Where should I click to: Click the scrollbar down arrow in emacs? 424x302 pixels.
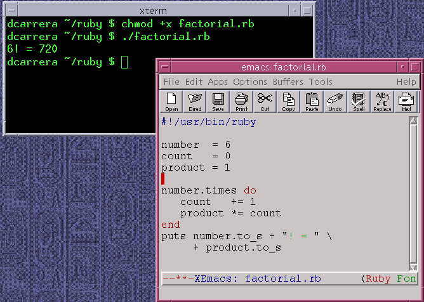(x=414, y=265)
